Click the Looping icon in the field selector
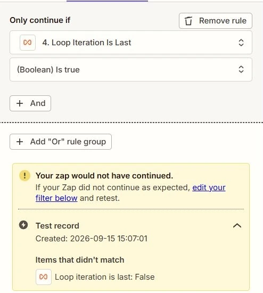Image resolution: width=263 pixels, height=293 pixels. 28,43
